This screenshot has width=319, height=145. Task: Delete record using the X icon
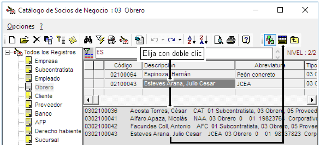point(37,40)
